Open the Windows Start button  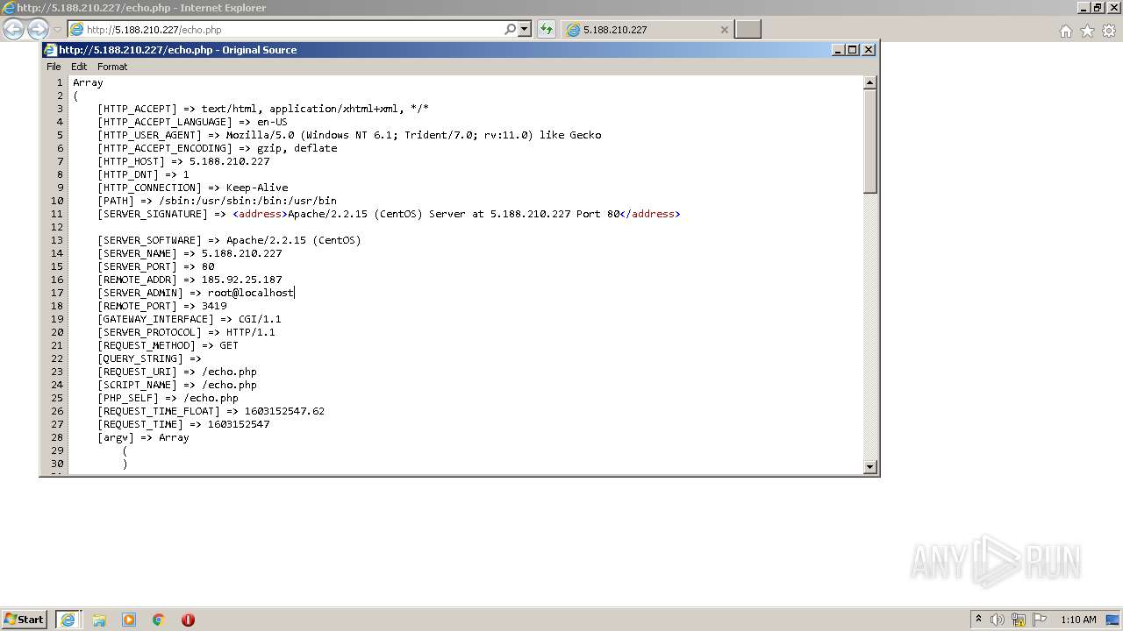pos(25,620)
